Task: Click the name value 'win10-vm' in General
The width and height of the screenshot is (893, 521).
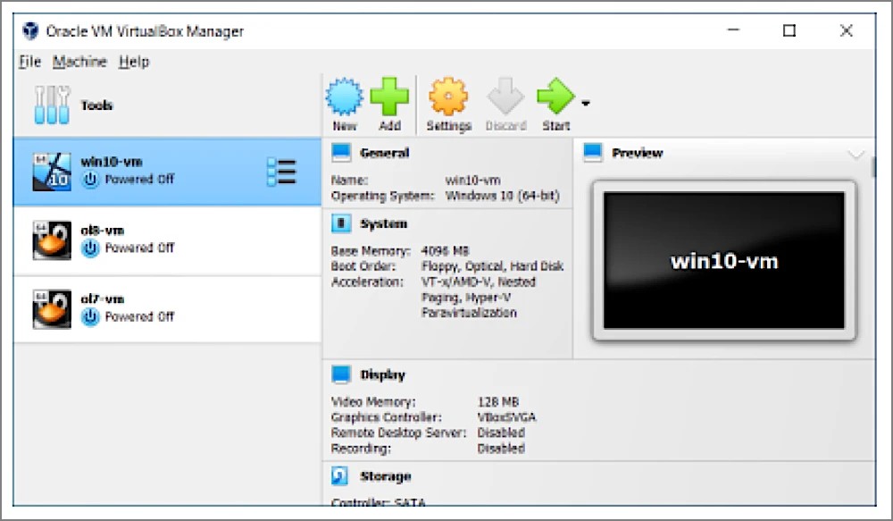Action: (472, 181)
